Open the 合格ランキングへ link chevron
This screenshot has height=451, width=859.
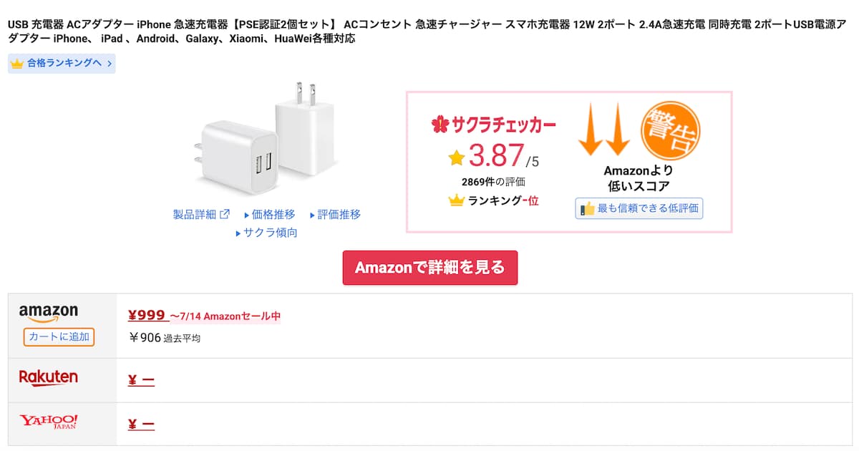[x=110, y=64]
